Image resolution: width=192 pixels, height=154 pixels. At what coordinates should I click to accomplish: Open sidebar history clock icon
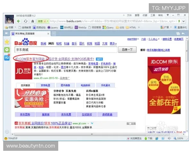pos(7,50)
